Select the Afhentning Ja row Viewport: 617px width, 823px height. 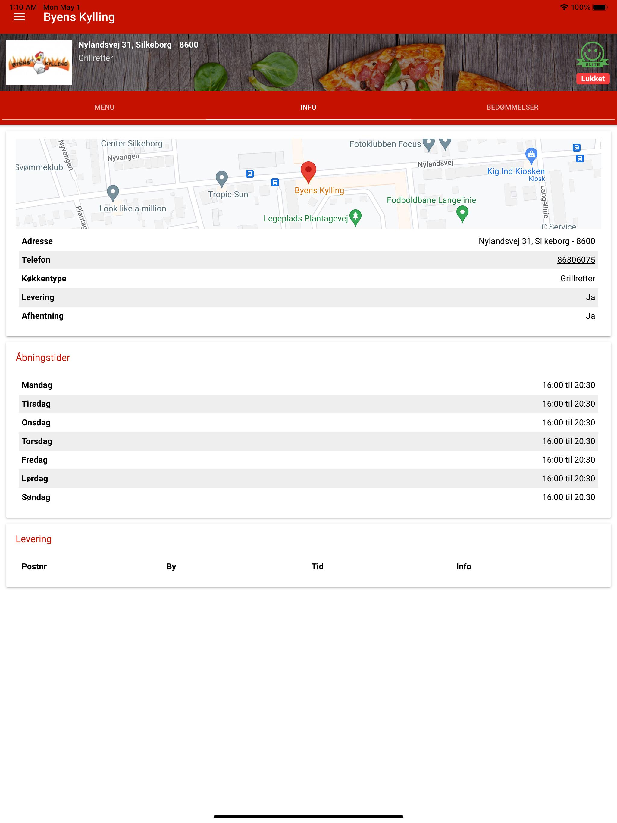click(308, 316)
